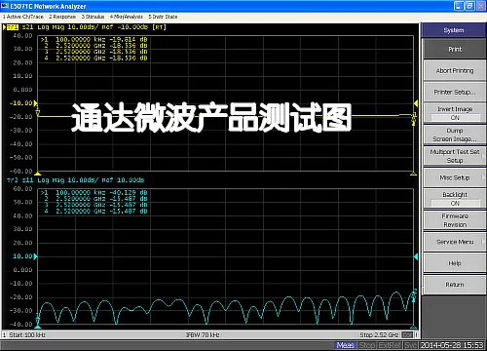Click the Help softkey
The height and width of the screenshot is (351, 487).
coord(455,263)
